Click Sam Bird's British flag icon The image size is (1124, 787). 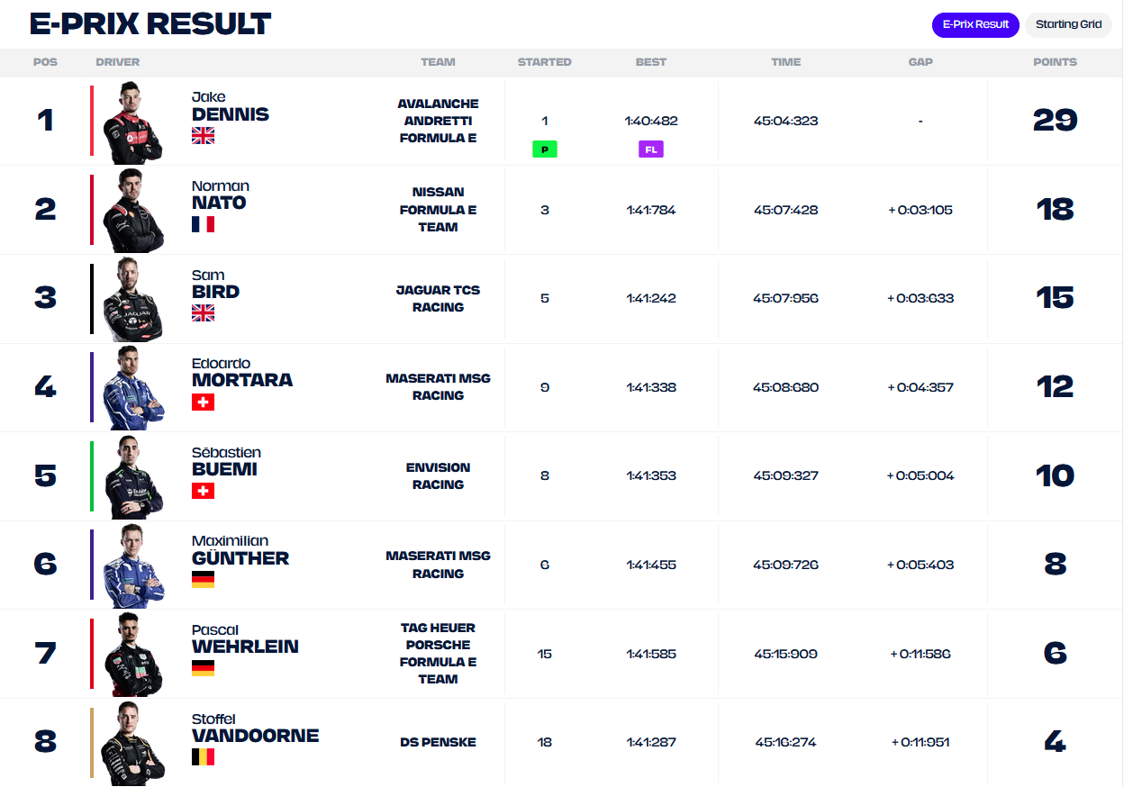click(204, 312)
